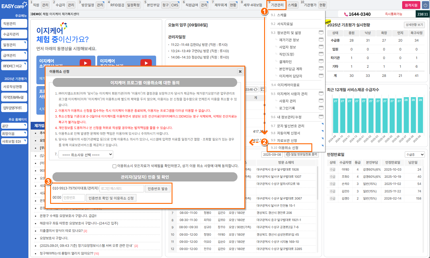The image size is (430, 258).
Task: Open popup window icon for 본인부담금 계좌
Action: coord(321,69)
